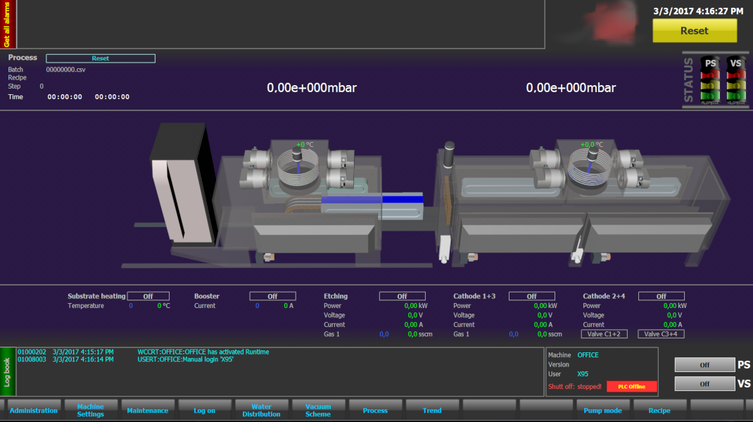Click the PS status traffic light
The width and height of the screenshot is (753, 422).
[711, 80]
